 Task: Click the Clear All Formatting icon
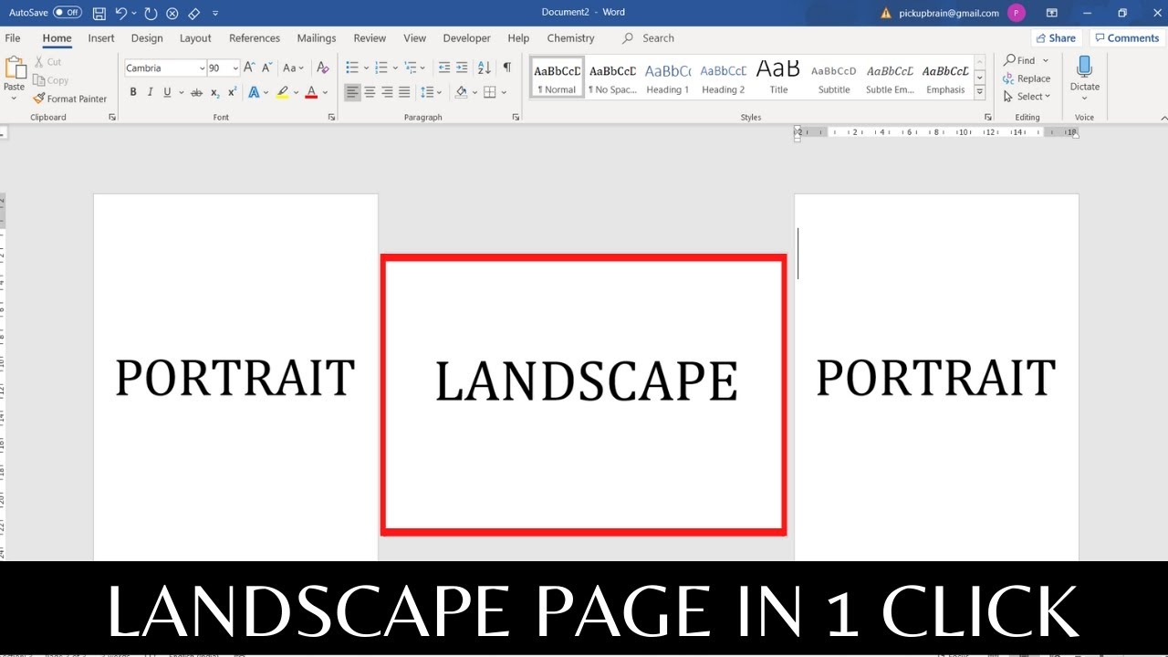pyautogui.click(x=322, y=68)
